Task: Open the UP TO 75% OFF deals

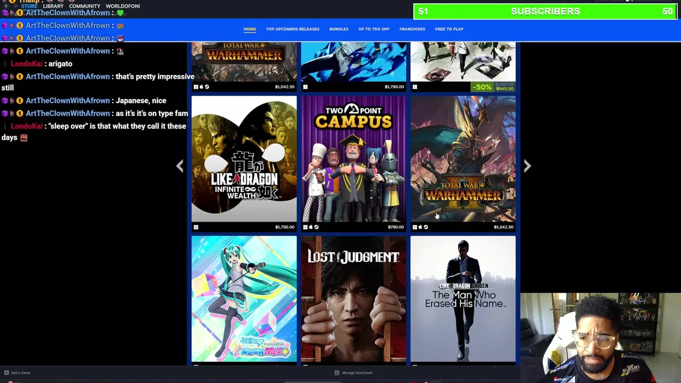Action: pyautogui.click(x=374, y=29)
